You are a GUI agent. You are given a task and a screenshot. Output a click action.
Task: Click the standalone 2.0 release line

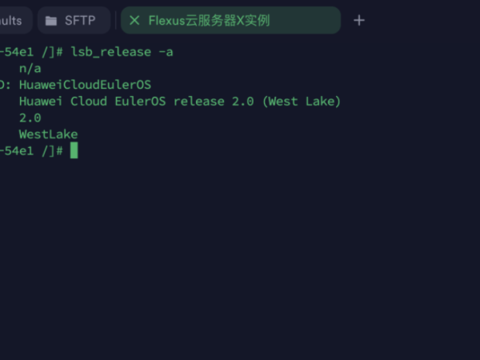[30, 118]
